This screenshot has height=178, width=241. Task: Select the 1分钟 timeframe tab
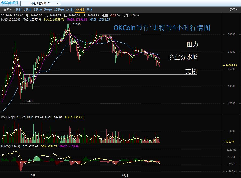[x=28, y=10]
